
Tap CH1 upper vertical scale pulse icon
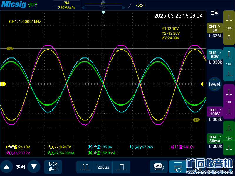click(x=229, y=18)
